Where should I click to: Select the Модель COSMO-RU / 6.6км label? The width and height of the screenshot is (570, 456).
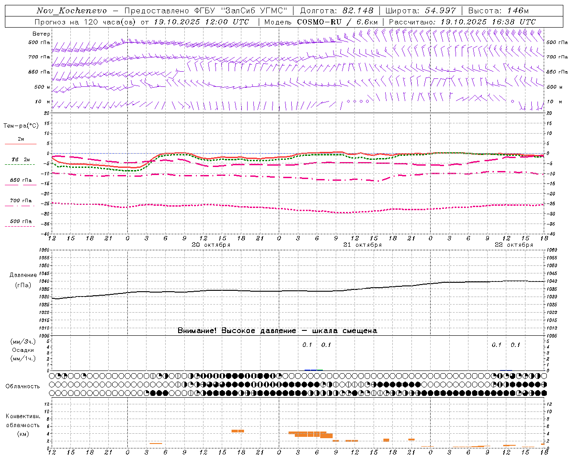tap(321, 22)
